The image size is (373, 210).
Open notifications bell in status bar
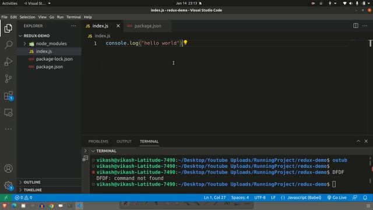click(x=365, y=197)
